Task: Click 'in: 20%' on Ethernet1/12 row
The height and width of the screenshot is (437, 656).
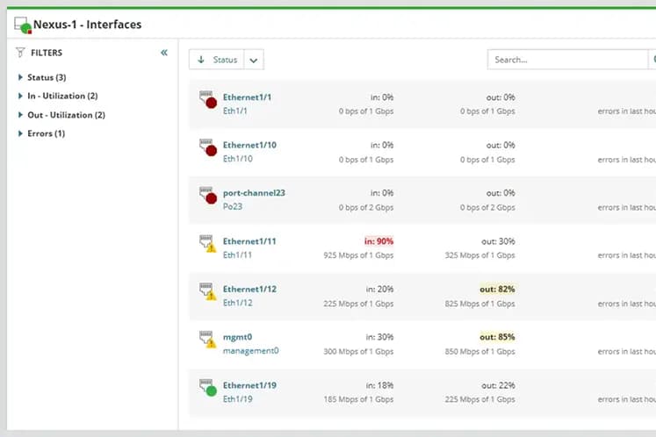Action: (x=379, y=289)
